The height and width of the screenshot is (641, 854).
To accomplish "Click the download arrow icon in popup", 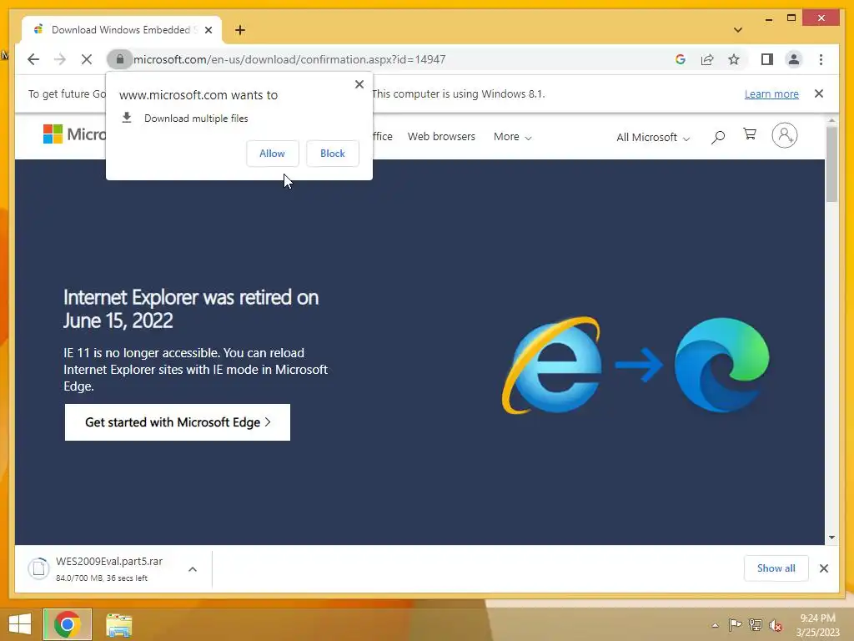I will [x=127, y=118].
